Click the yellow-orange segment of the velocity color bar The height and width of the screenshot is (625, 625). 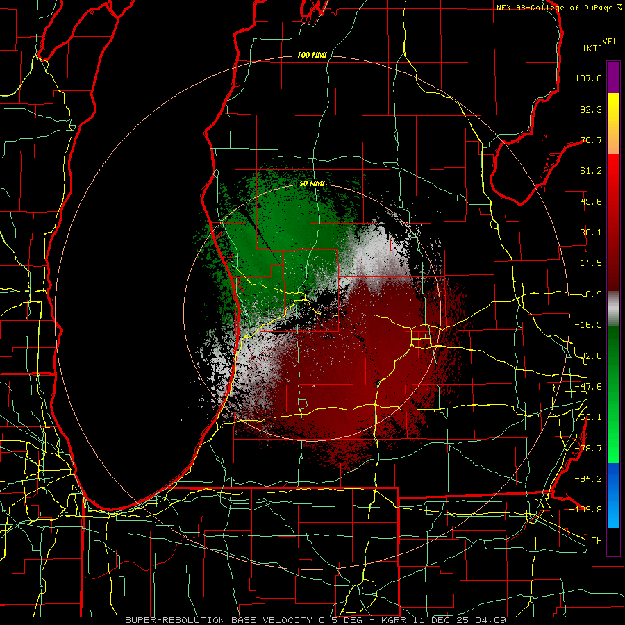[613, 124]
